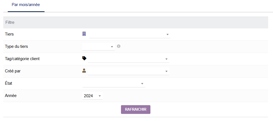
Task: Expand the Créé par dropdown arrow
Action: [166, 72]
